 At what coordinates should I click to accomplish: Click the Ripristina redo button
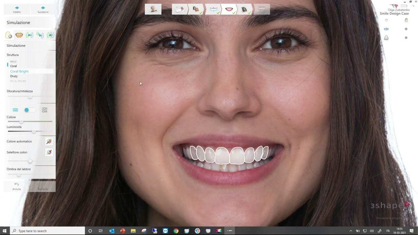pos(43,186)
